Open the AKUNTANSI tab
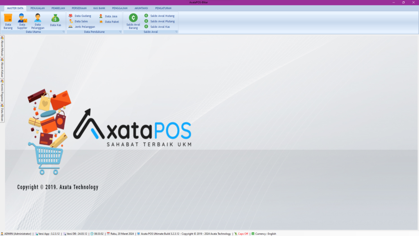This screenshot has height=236, width=419. [141, 8]
